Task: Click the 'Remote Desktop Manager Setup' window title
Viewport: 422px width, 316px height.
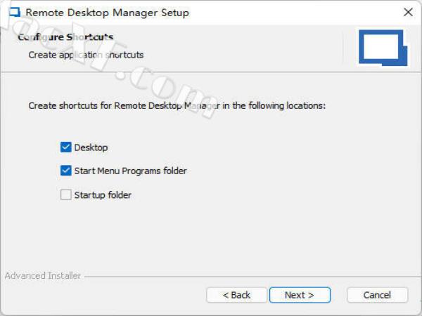Action: pyautogui.click(x=107, y=13)
